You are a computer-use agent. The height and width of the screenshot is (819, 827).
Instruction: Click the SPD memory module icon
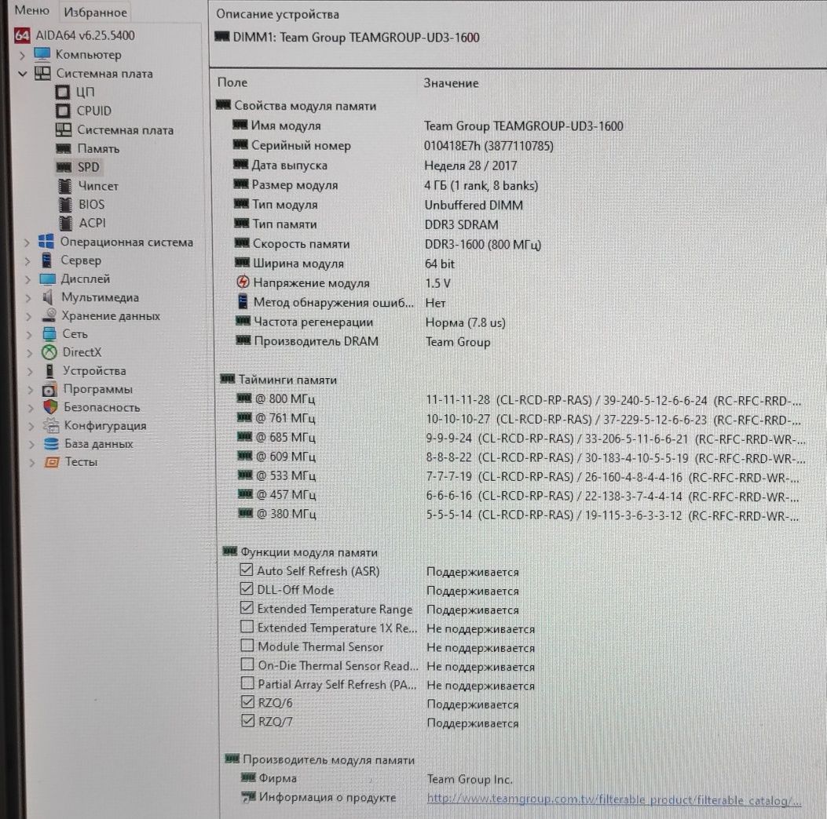pos(64,167)
